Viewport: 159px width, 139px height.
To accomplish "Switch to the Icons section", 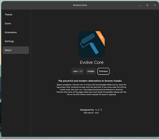I will (x=16, y=24).
